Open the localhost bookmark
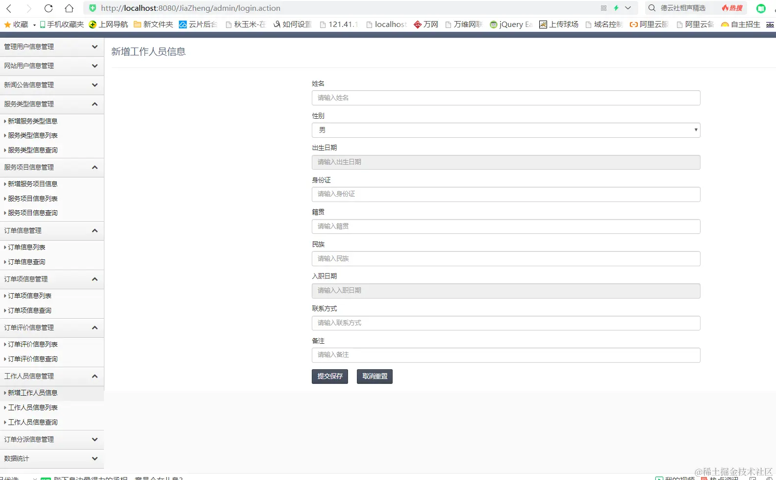This screenshot has width=776, height=480. click(x=387, y=25)
